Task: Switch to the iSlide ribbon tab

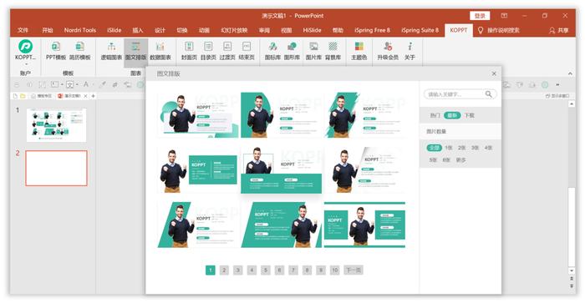Action: 114,30
